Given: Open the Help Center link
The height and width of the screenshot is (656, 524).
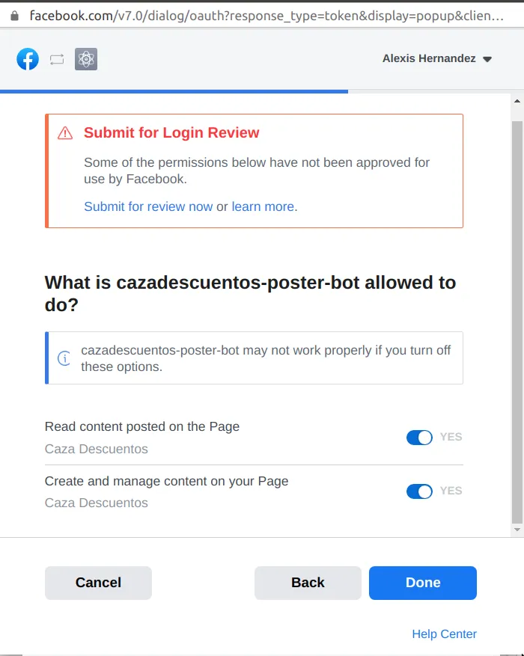Looking at the screenshot, I should (x=444, y=634).
